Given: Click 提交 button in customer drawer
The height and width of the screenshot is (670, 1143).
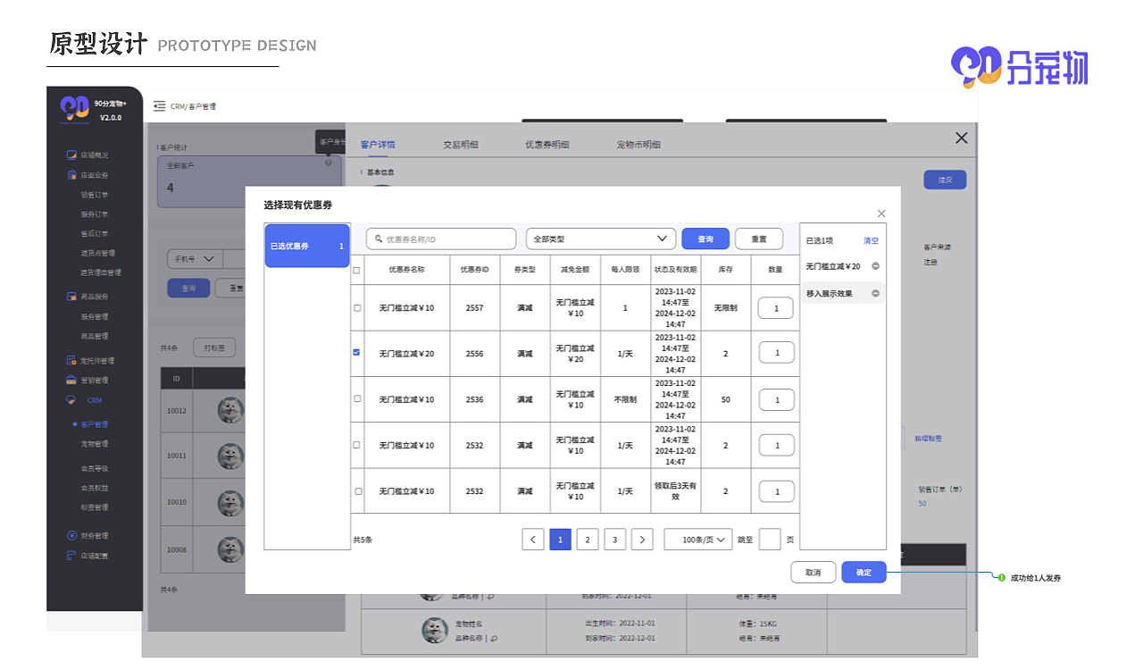Looking at the screenshot, I should tap(945, 180).
